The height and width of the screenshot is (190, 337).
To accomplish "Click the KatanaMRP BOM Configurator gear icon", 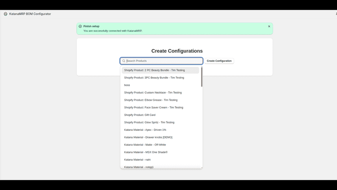I will (x=5, y=14).
